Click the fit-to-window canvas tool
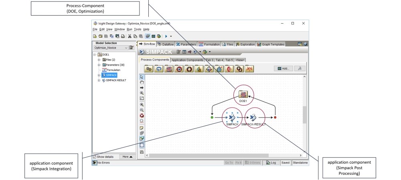 click(x=142, y=98)
